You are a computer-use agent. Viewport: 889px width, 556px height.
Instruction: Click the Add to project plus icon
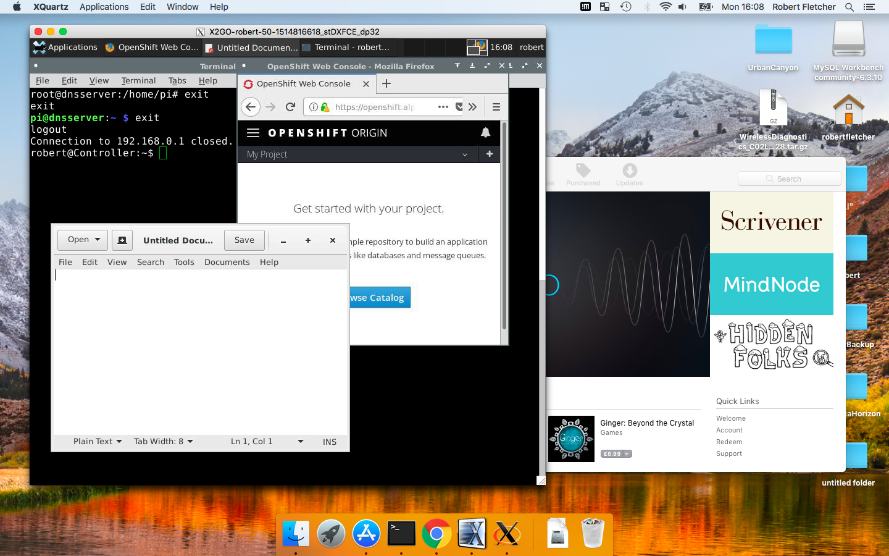(490, 154)
